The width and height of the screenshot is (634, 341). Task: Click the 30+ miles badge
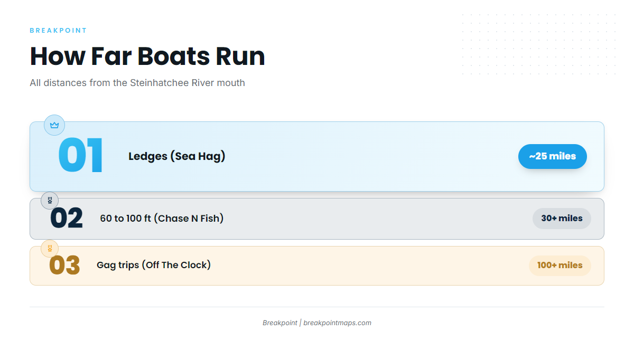tap(562, 219)
